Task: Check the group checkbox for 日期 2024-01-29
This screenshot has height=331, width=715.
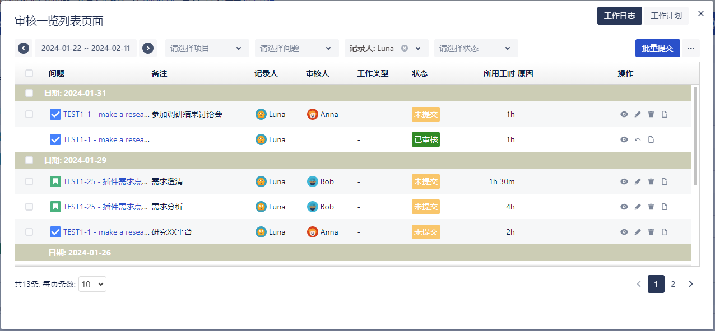Action: pyautogui.click(x=29, y=160)
